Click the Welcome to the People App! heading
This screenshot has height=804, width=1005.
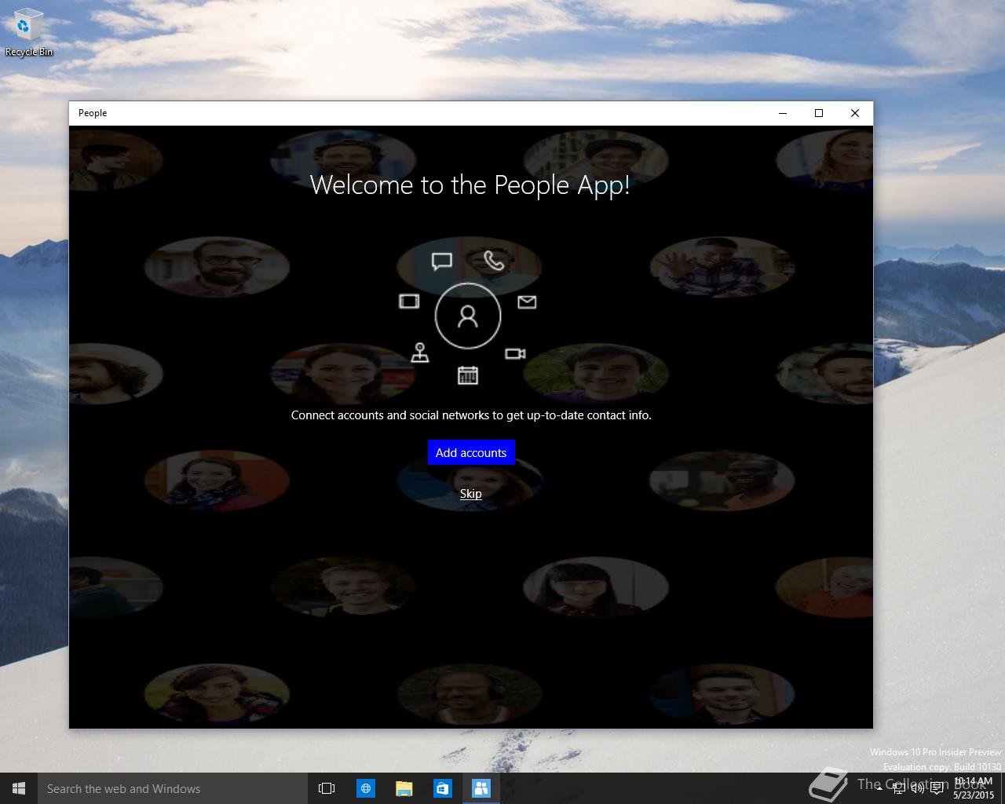click(470, 185)
